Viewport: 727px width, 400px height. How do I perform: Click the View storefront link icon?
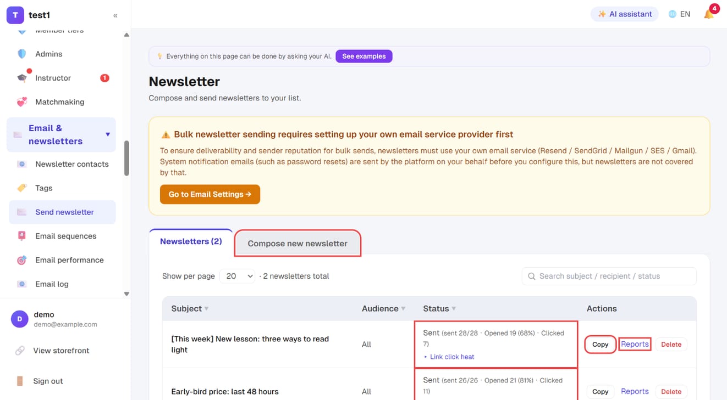(20, 351)
